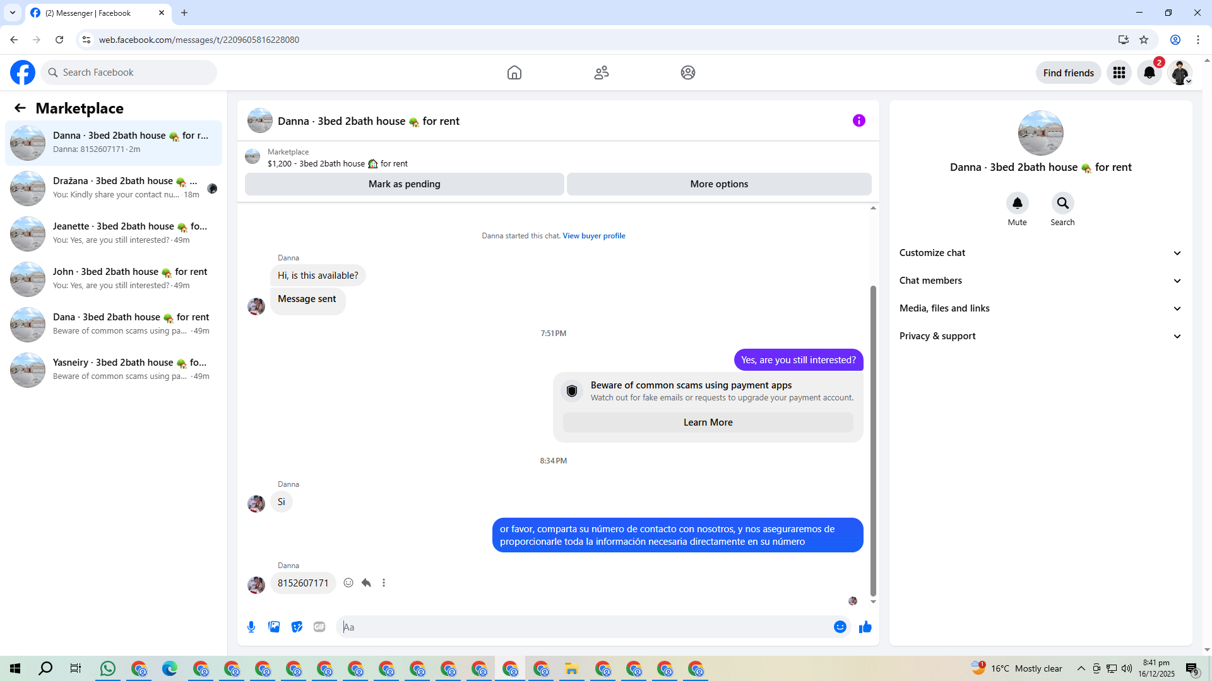Open View buyer profile link
This screenshot has height=681, width=1212.
tap(594, 236)
